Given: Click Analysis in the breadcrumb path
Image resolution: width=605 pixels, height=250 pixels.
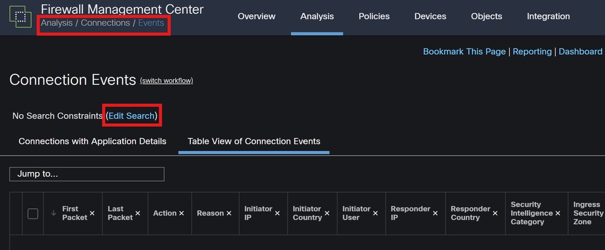Looking at the screenshot, I should (x=57, y=23).
